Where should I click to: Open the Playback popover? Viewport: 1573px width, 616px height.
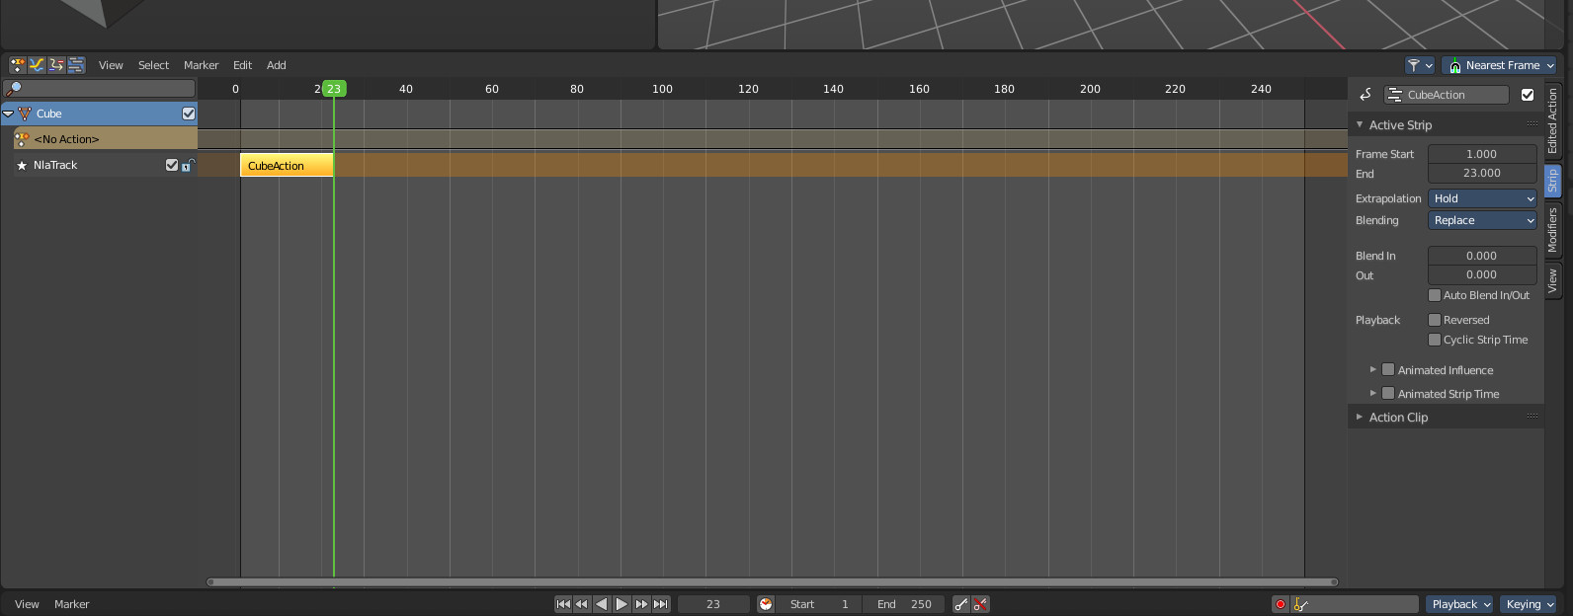click(x=1460, y=604)
